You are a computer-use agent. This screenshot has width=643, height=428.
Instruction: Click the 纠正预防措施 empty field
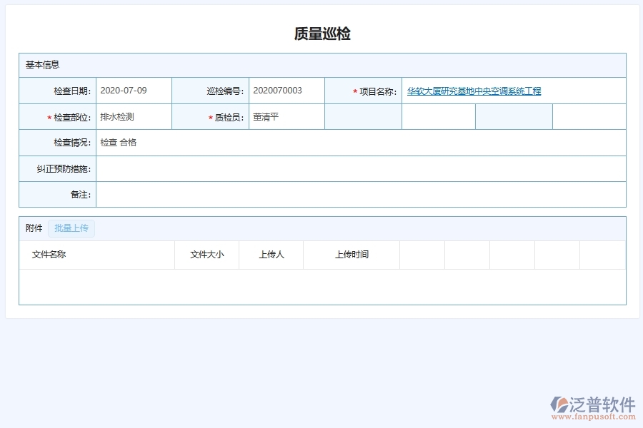point(286,168)
